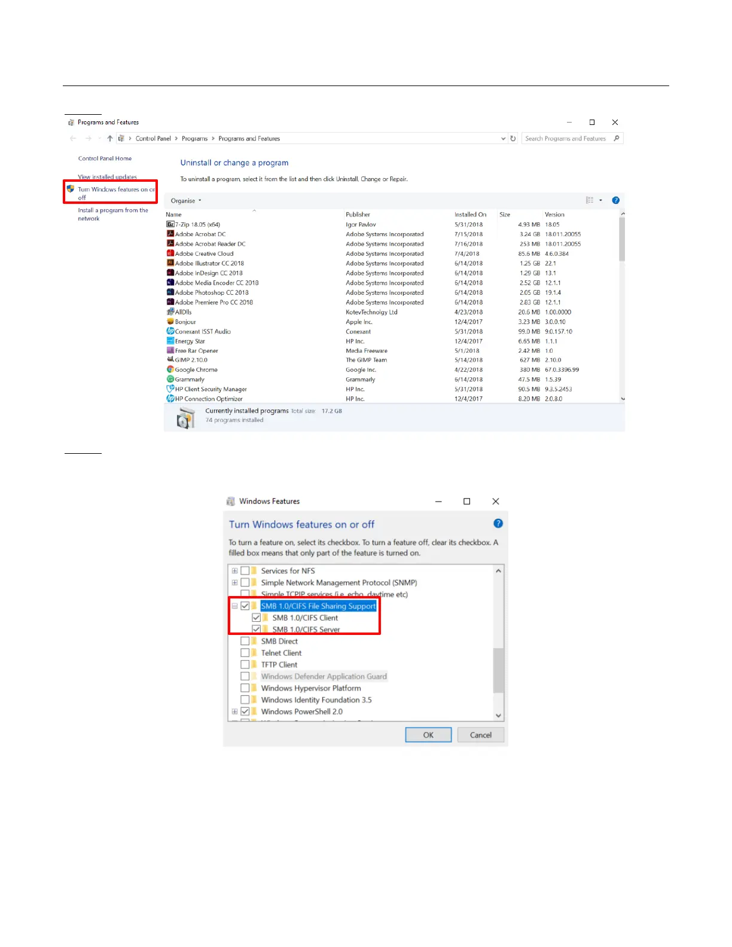
Task: Open the Organise dropdown menu
Action: tap(186, 201)
